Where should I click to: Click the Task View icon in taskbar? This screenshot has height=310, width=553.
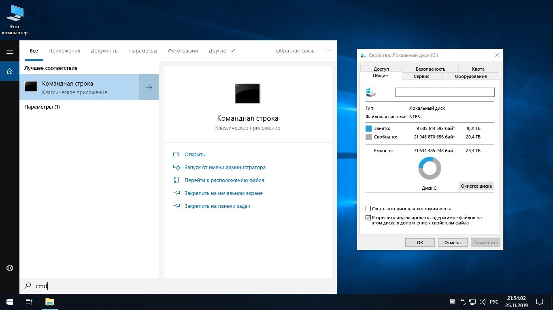29,302
